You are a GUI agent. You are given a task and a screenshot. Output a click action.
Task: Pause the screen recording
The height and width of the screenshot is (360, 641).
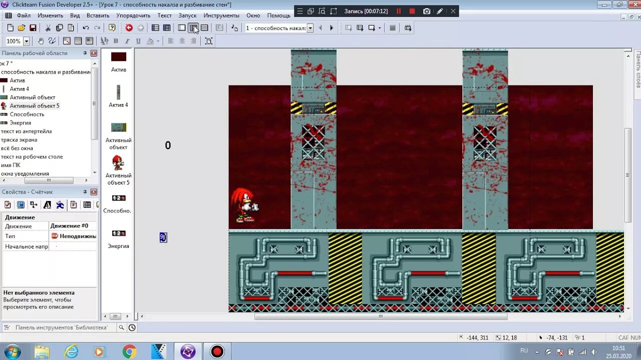399,11
